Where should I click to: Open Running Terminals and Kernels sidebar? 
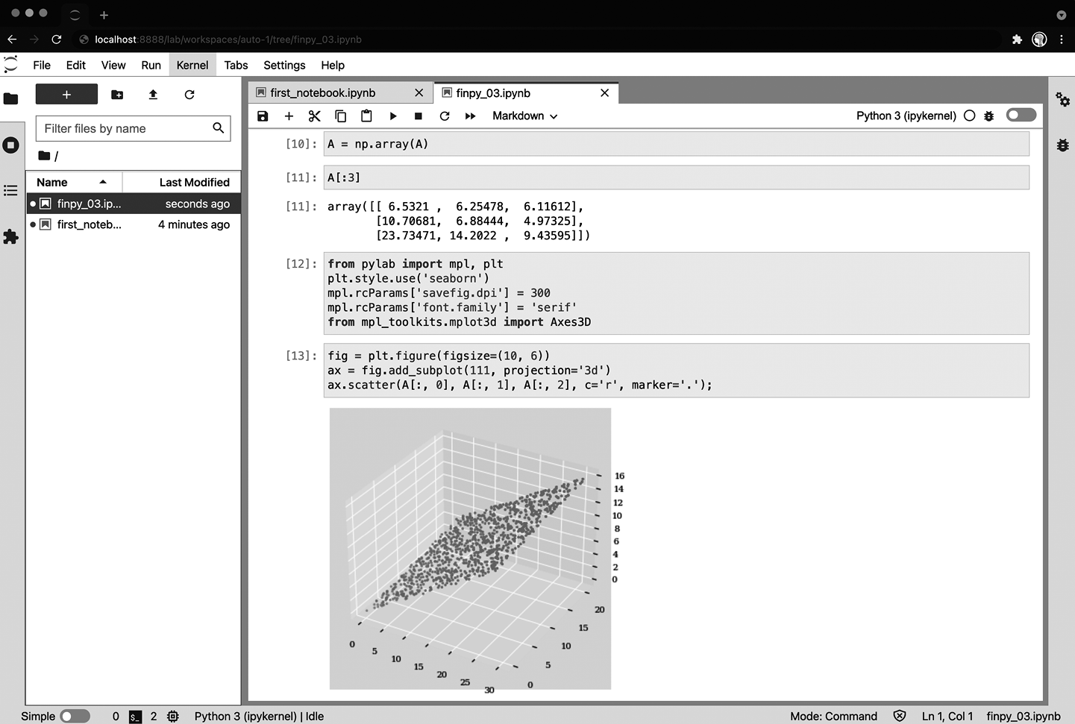pyautogui.click(x=11, y=145)
